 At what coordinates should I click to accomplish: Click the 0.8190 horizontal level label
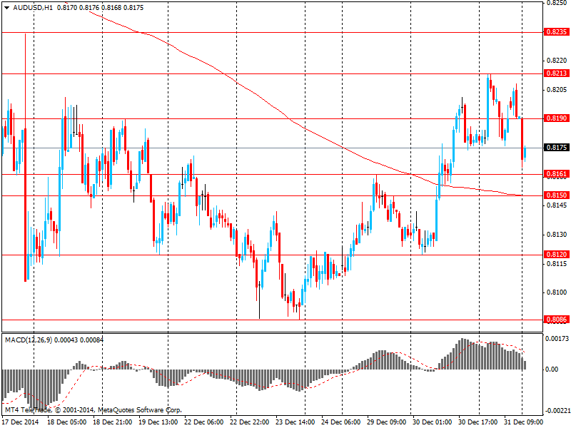pyautogui.click(x=557, y=118)
